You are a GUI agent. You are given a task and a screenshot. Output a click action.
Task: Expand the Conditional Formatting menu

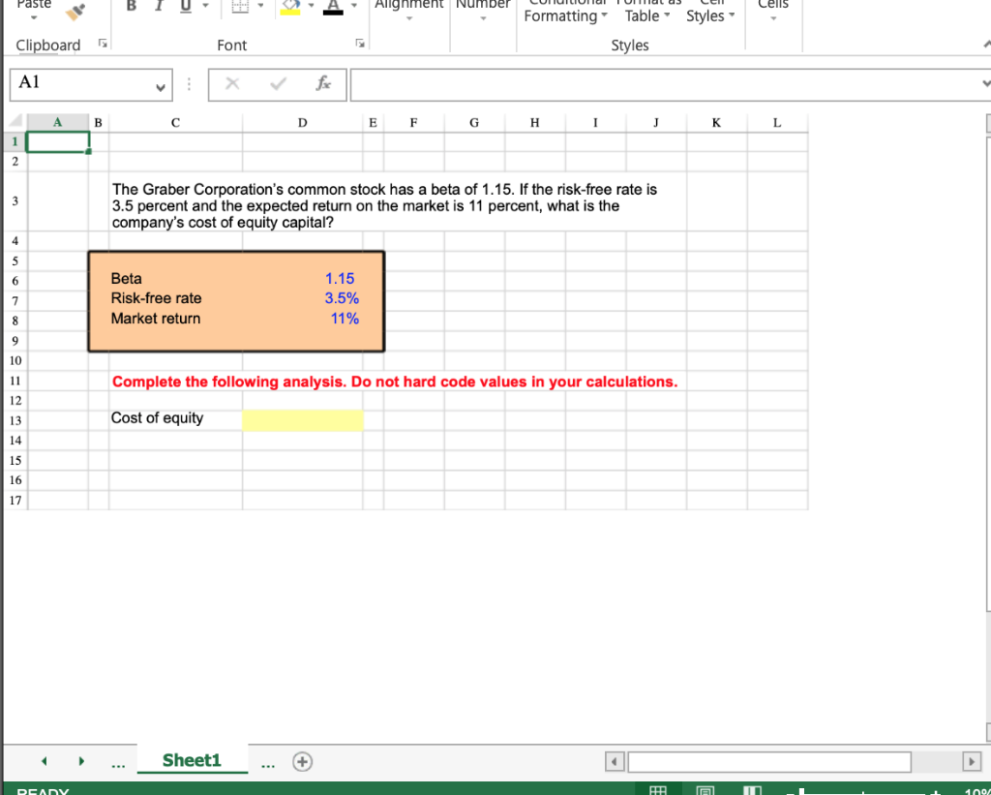coord(565,12)
